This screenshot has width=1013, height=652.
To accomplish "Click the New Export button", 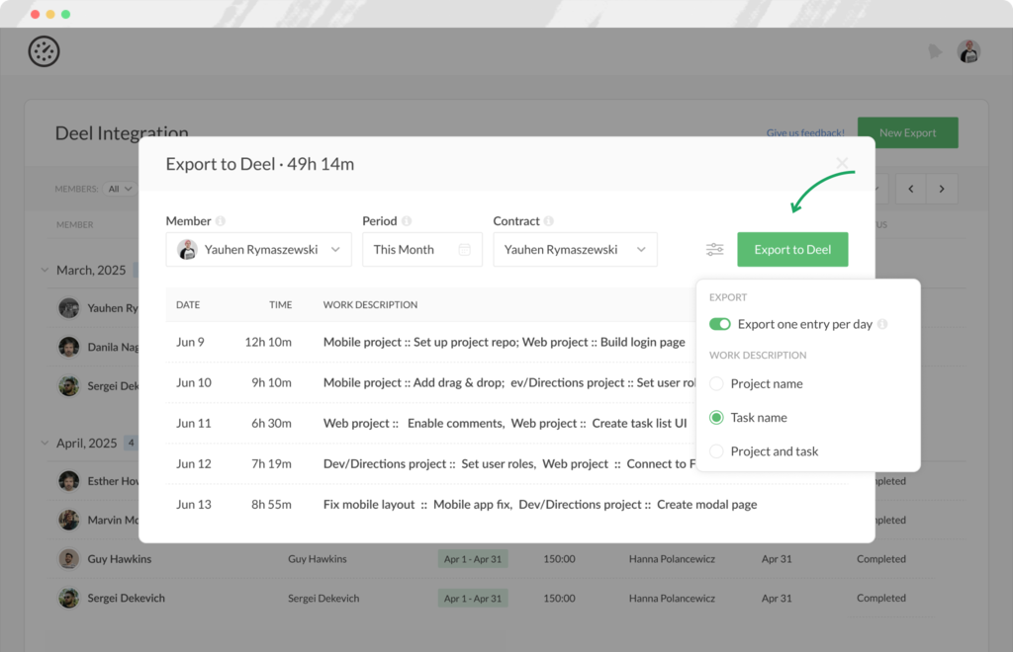I will click(907, 133).
